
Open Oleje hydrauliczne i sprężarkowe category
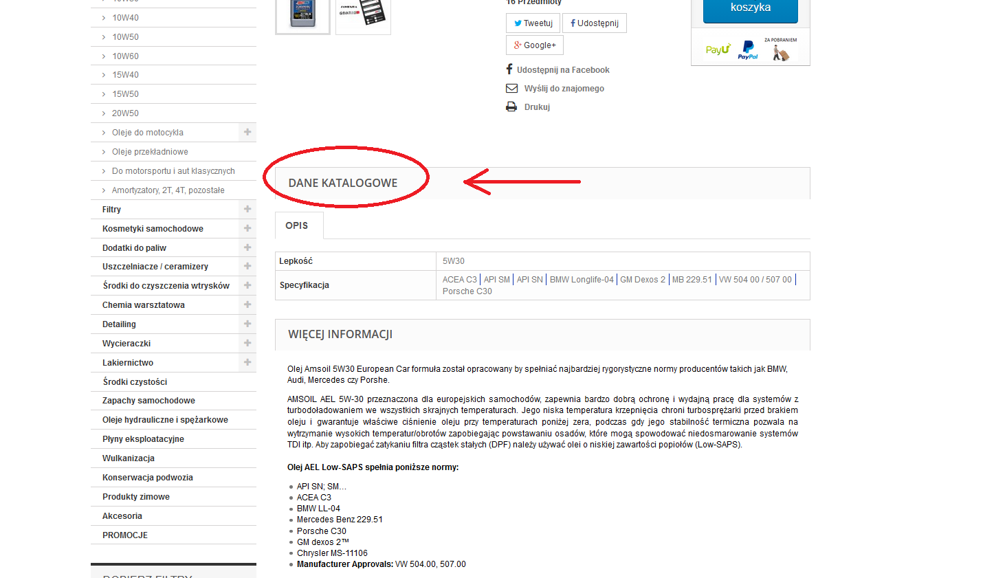[x=165, y=420]
